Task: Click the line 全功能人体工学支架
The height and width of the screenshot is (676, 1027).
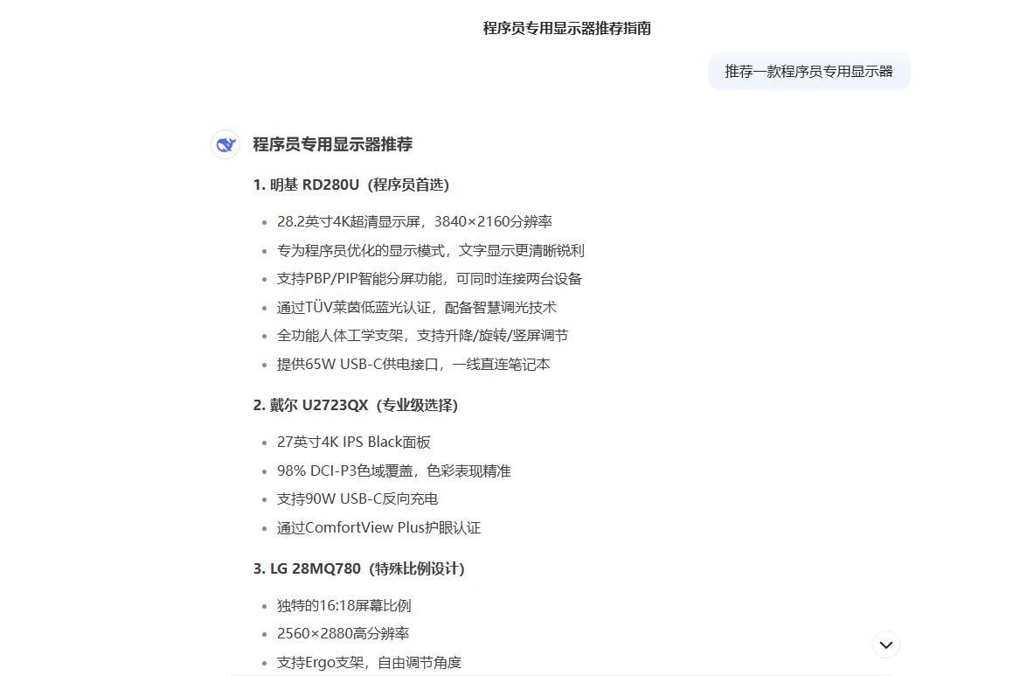Action: click(422, 336)
